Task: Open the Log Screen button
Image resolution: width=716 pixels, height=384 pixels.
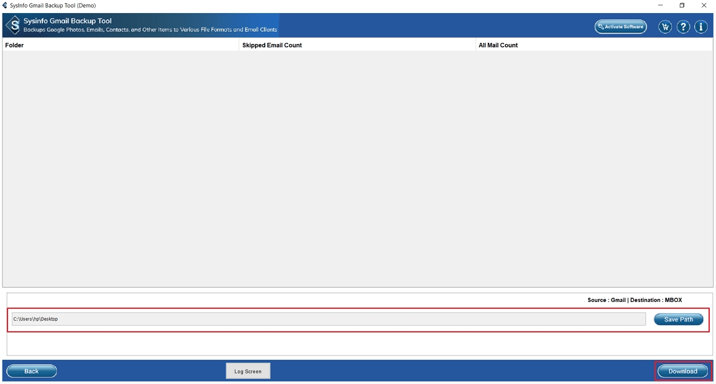Action: [248, 371]
